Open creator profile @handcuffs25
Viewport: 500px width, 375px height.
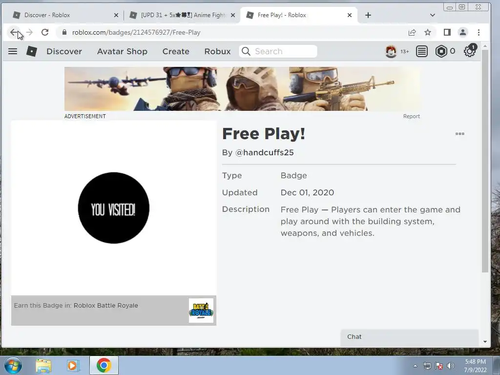click(x=264, y=152)
